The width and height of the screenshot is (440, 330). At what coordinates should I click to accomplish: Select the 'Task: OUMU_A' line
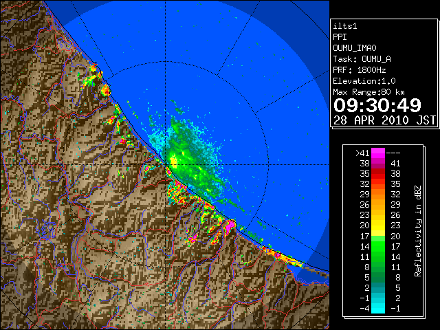362,59
